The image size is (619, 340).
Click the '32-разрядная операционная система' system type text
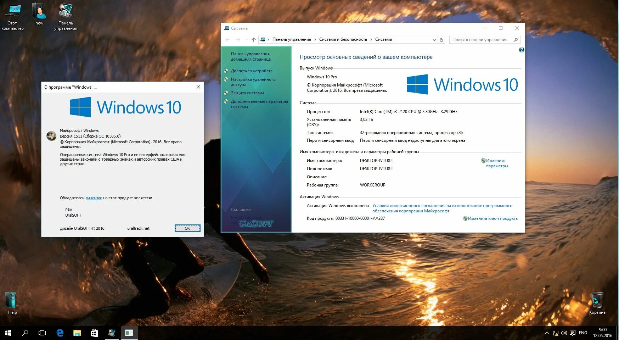[411, 133]
